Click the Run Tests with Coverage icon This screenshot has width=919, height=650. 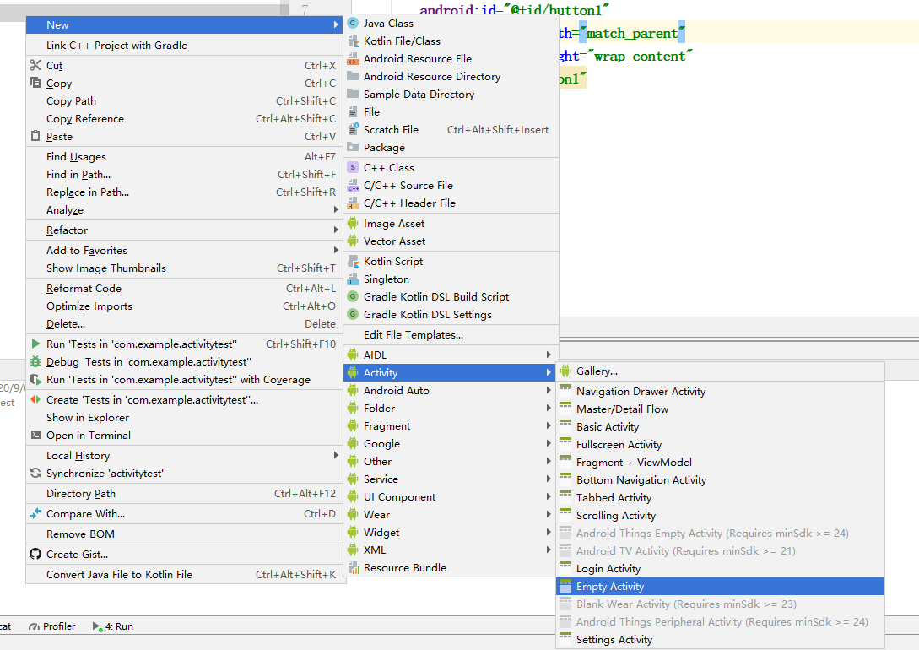tap(35, 380)
